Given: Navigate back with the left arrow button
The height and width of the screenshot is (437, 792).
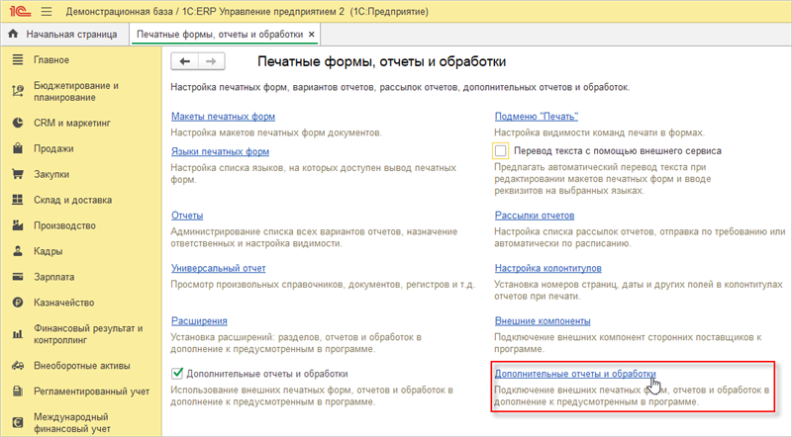Looking at the screenshot, I should click(x=185, y=61).
